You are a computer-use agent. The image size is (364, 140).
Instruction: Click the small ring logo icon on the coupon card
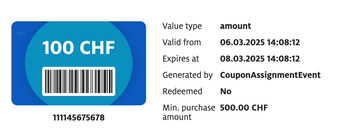[x=19, y=34]
